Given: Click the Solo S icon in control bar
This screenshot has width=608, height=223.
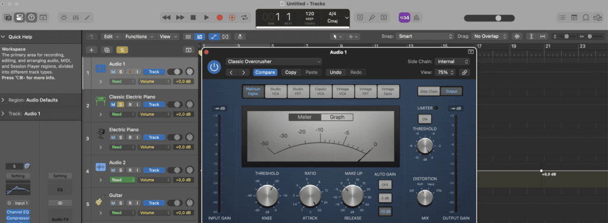Looking at the screenshot, I should coord(384,17).
